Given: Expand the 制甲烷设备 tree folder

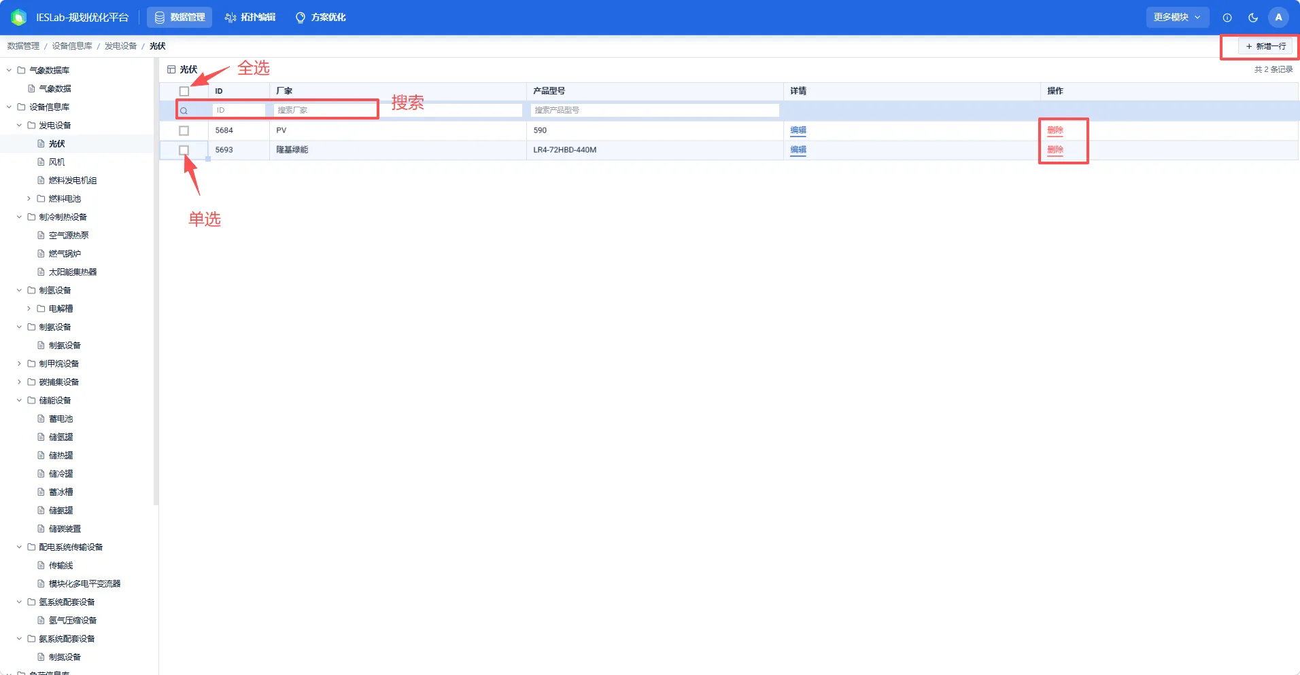Looking at the screenshot, I should coord(19,363).
